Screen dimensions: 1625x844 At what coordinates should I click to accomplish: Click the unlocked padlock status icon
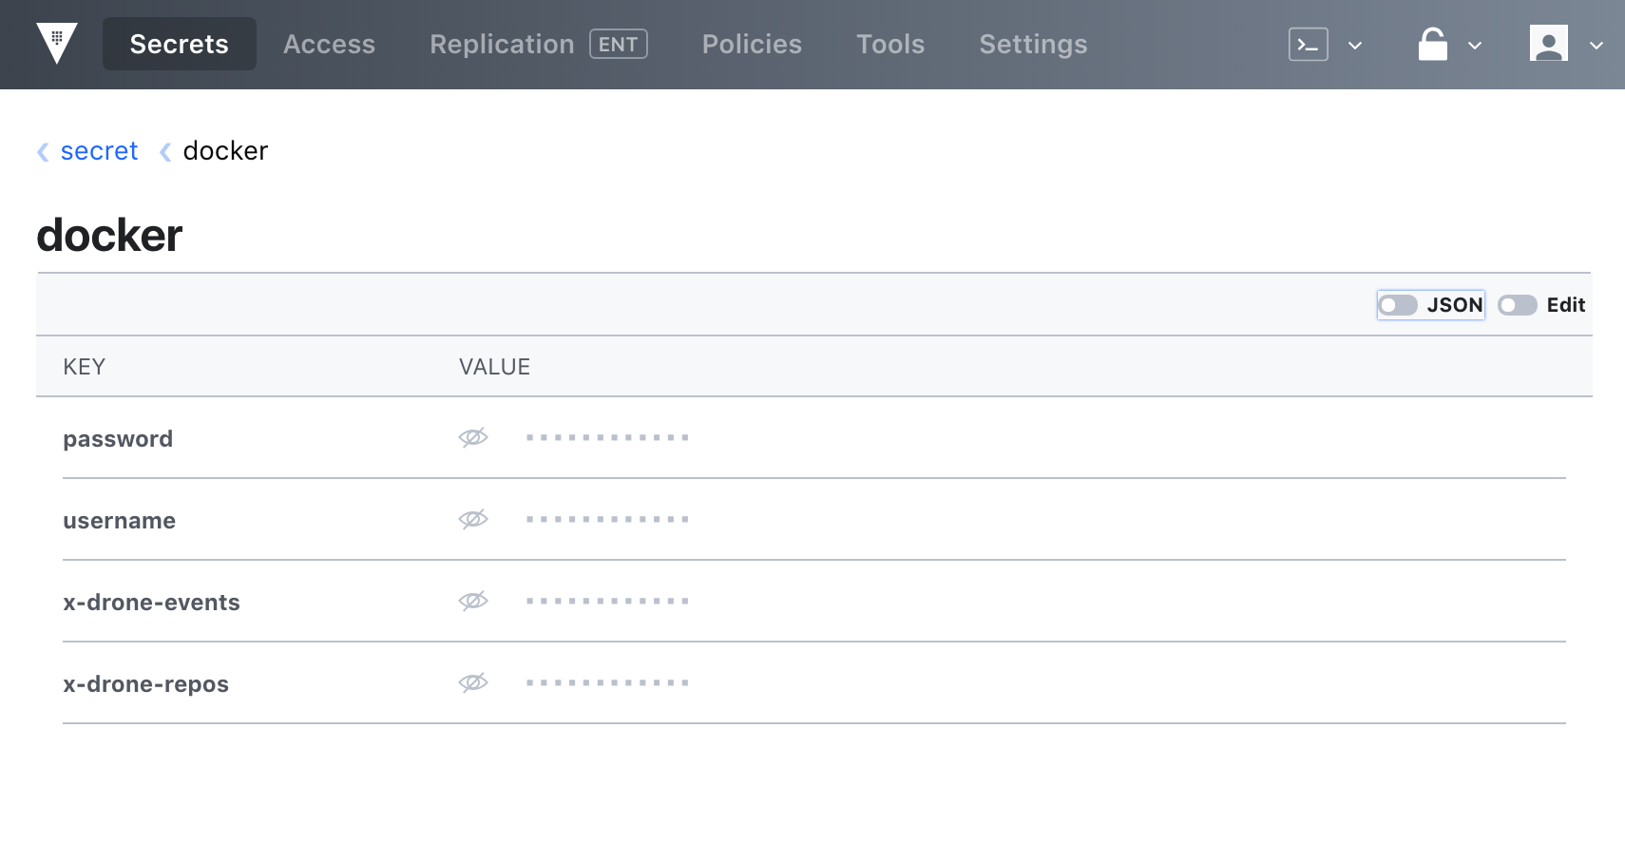pyautogui.click(x=1433, y=44)
